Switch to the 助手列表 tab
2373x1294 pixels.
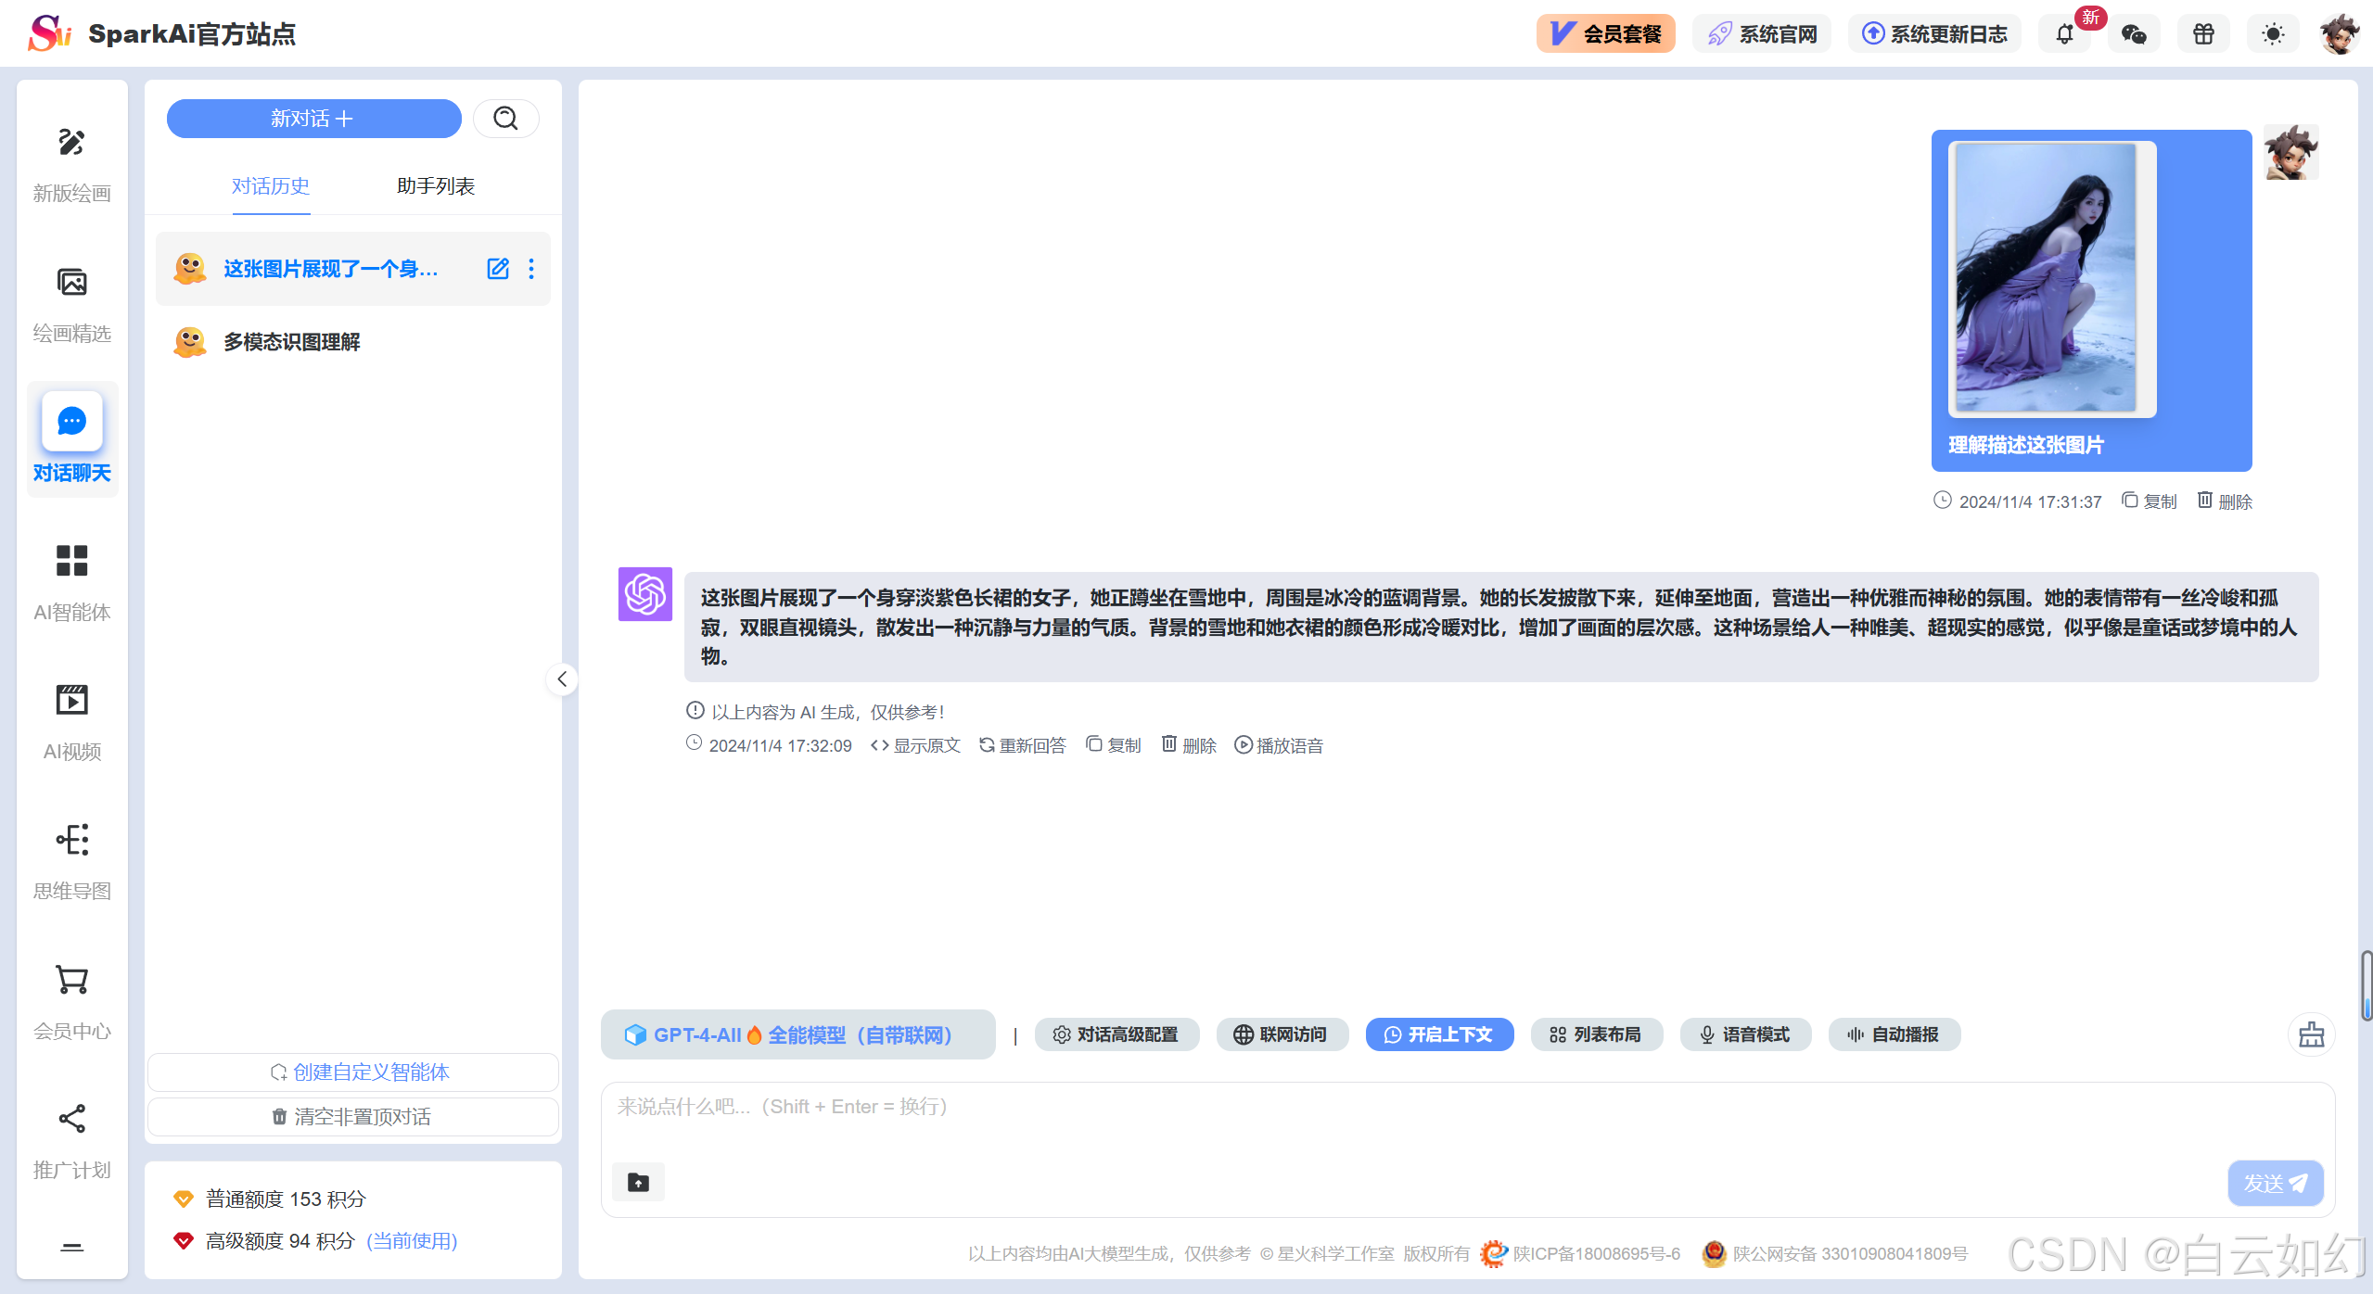(x=435, y=186)
